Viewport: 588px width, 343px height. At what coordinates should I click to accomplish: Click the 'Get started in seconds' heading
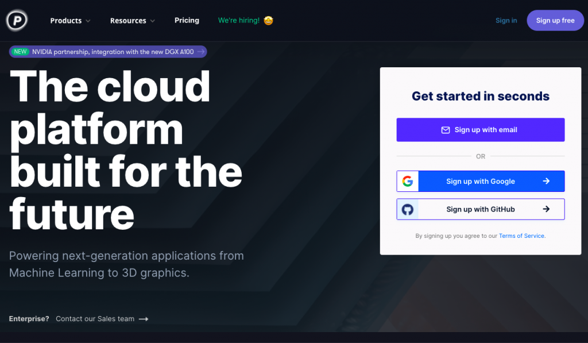pyautogui.click(x=481, y=96)
